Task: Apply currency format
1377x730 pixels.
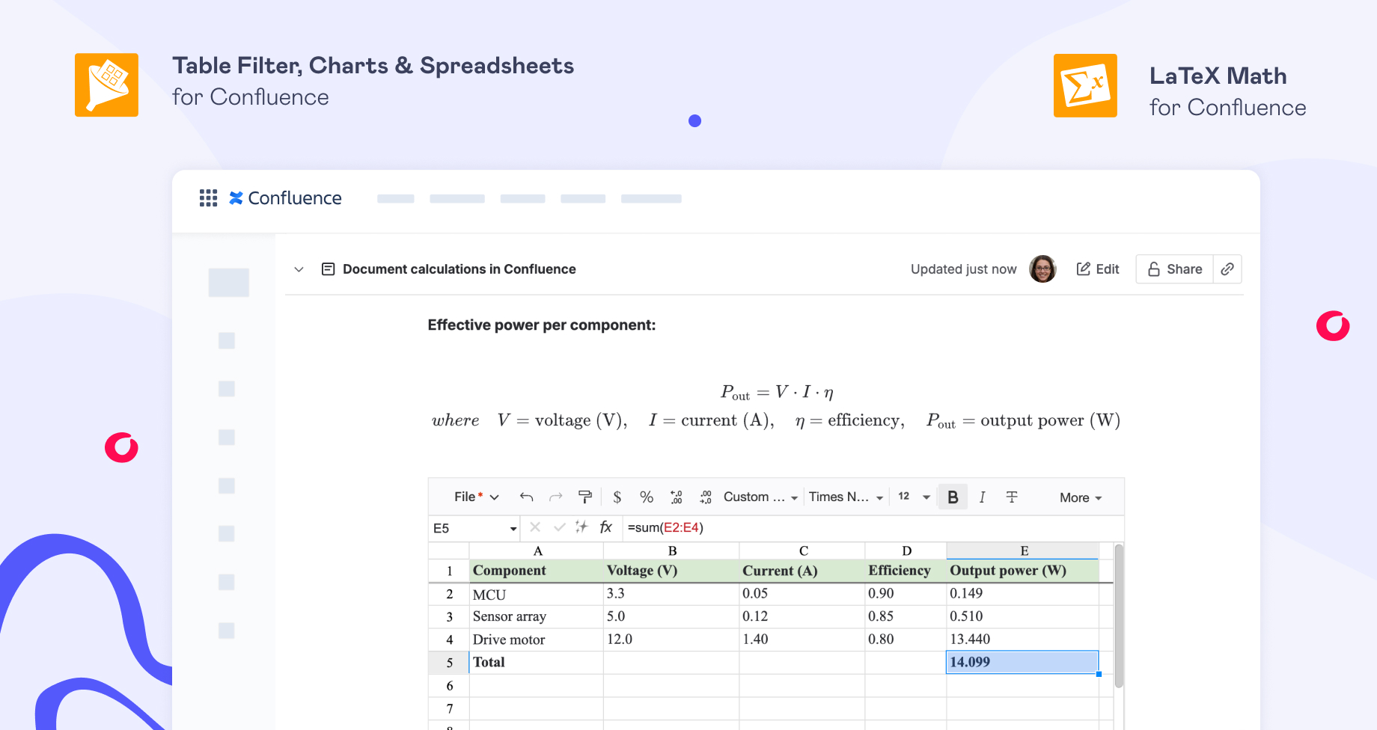Action: 617,497
